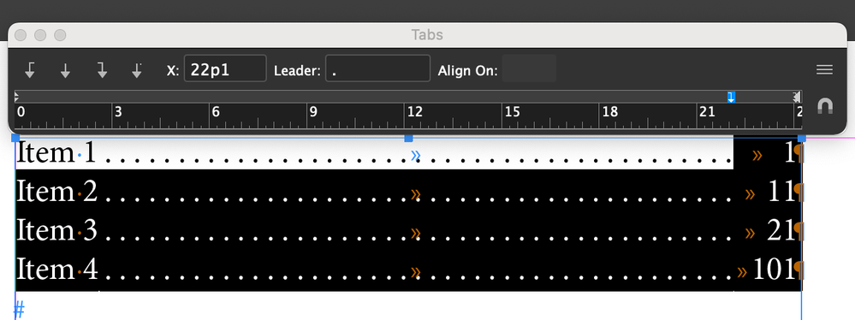Select the left-justified tab button
Viewport: 855px width, 320px height.
point(31,70)
